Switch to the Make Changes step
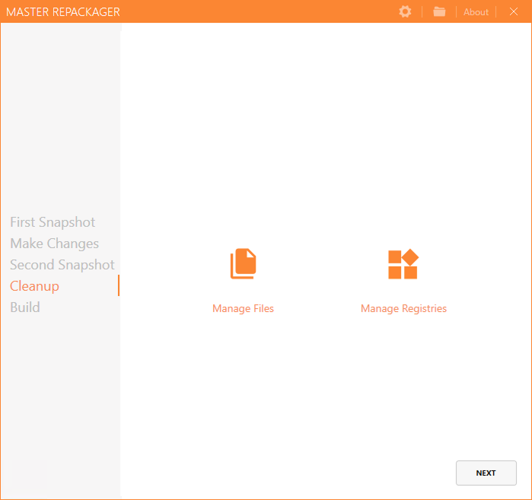The height and width of the screenshot is (500, 532). [x=54, y=244]
